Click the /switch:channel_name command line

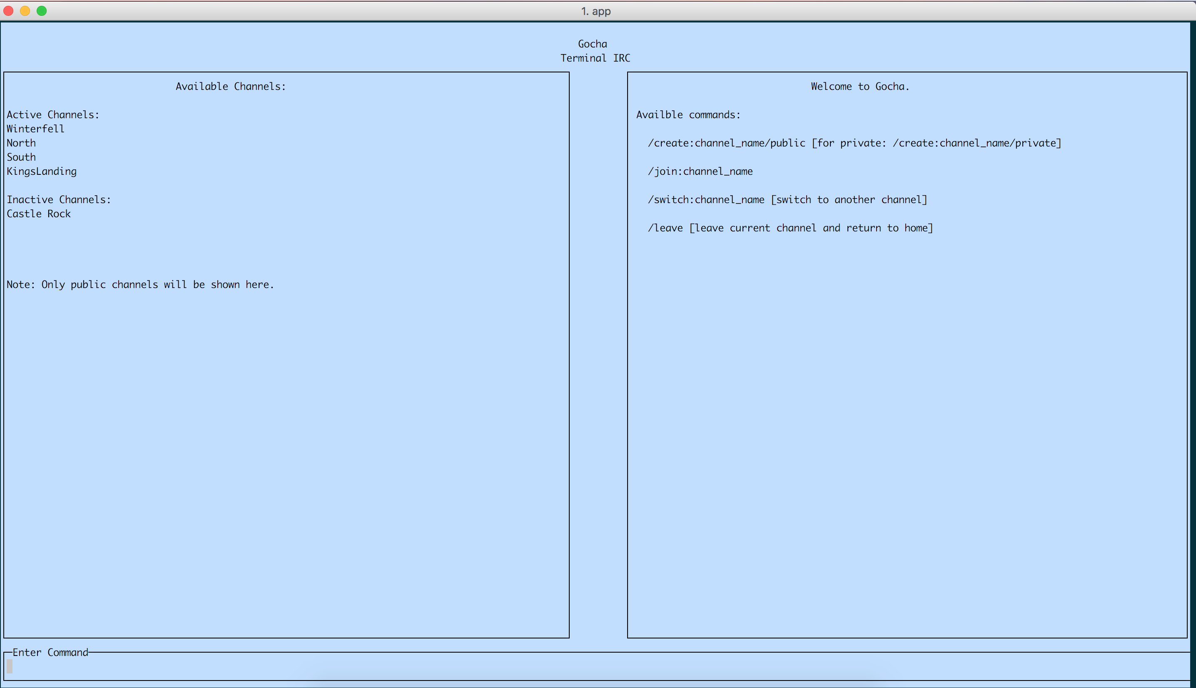pos(787,199)
